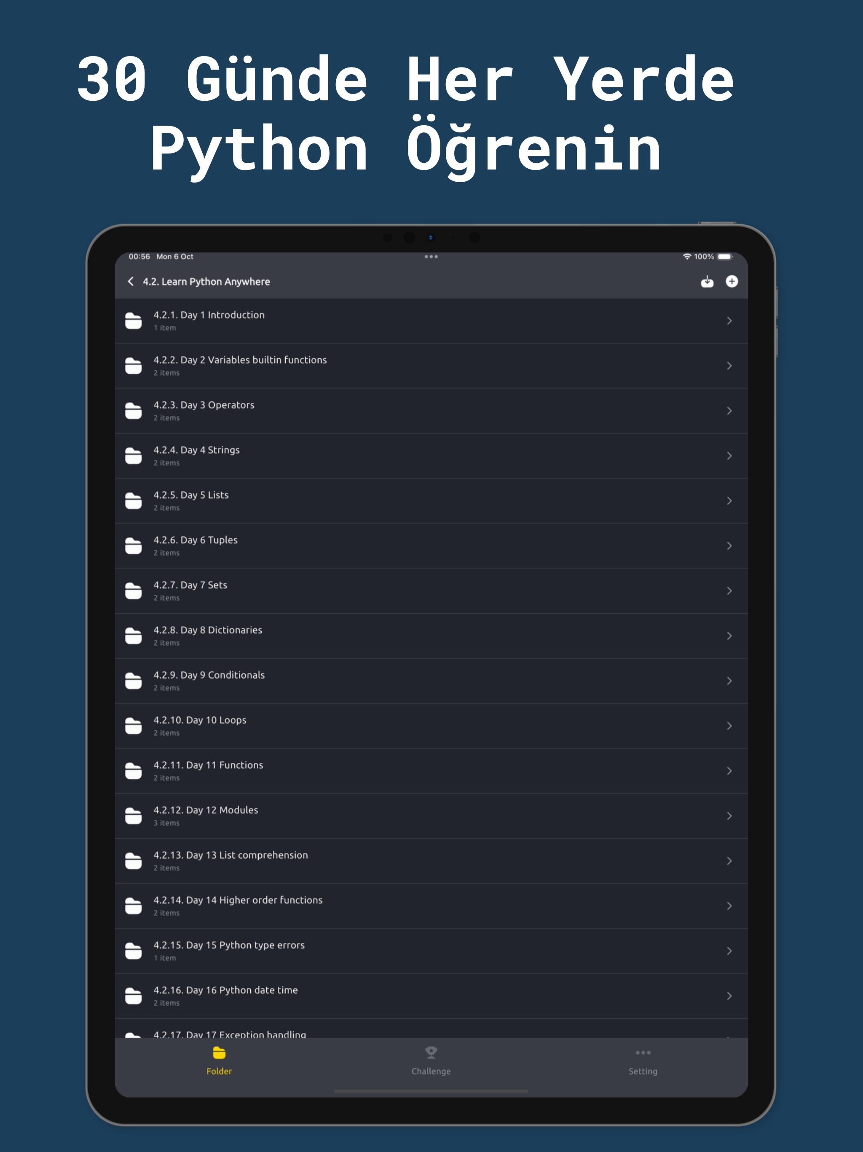863x1152 pixels.
Task: Tap the multitasking dots at top center
Action: (431, 257)
